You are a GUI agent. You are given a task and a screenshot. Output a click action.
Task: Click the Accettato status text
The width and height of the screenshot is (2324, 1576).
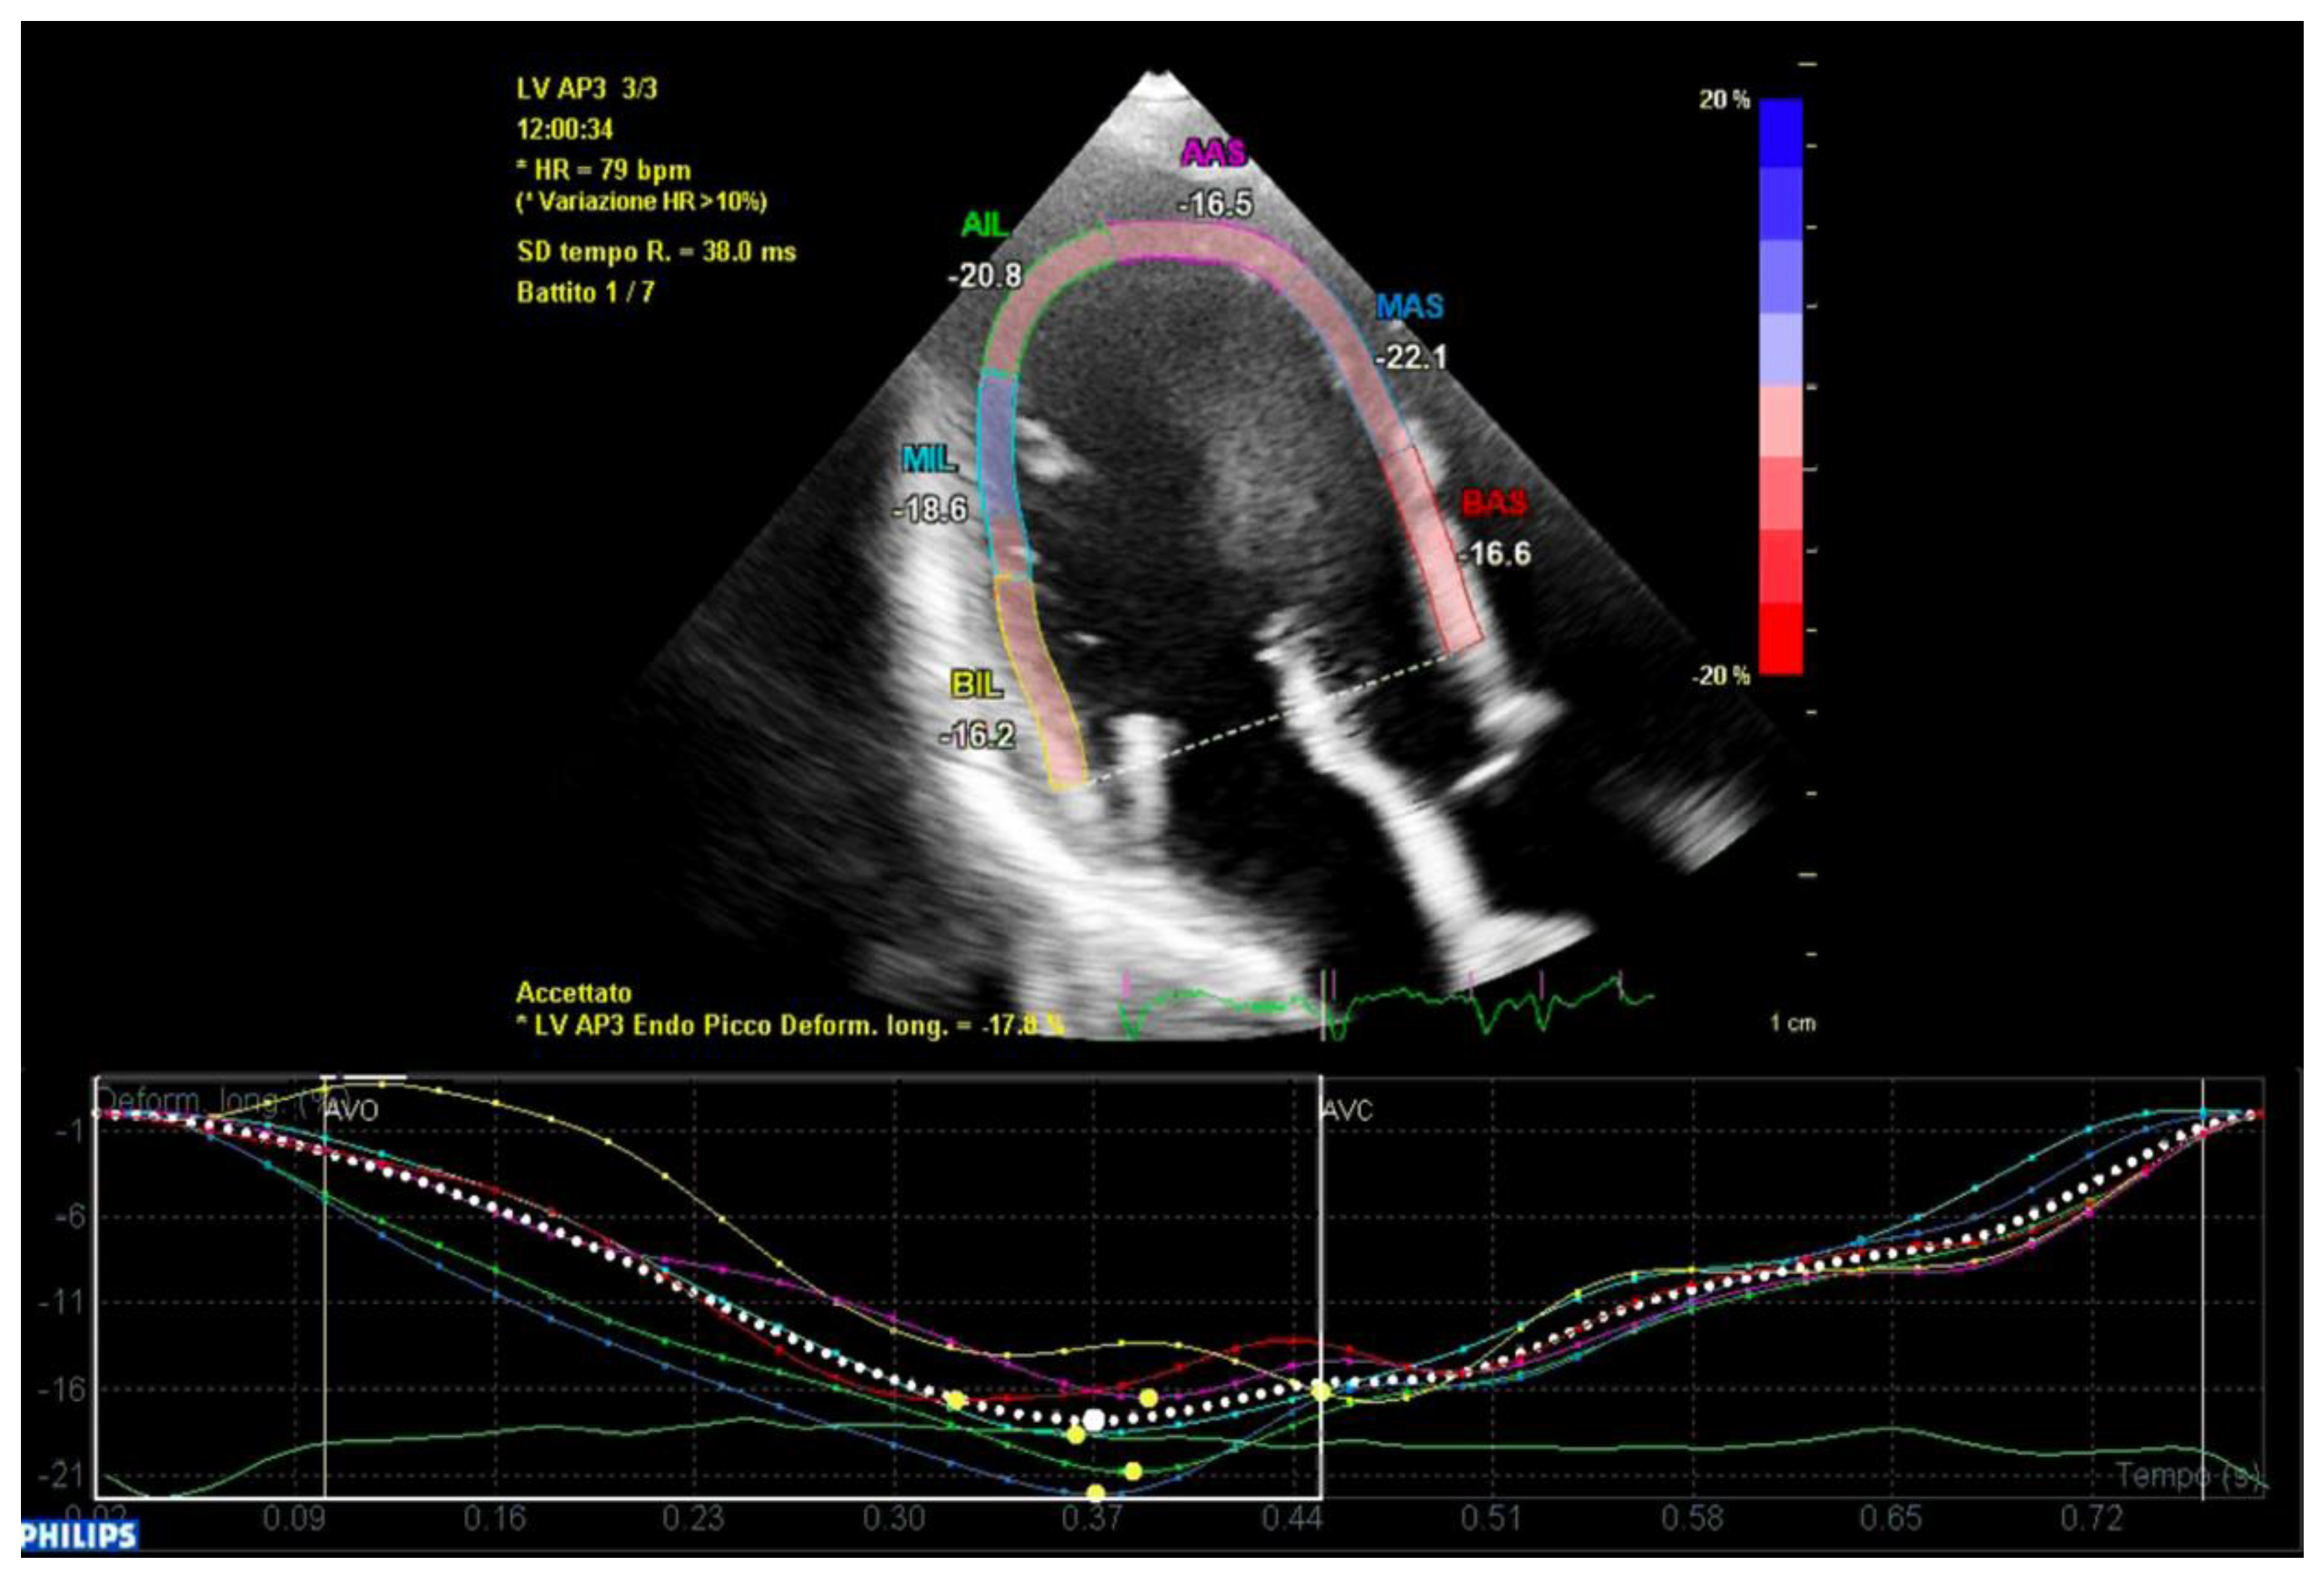tap(574, 993)
